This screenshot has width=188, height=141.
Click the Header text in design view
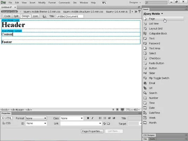13,25
